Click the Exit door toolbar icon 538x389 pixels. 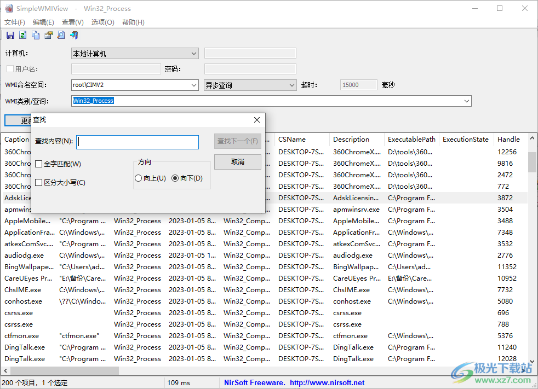coord(74,34)
